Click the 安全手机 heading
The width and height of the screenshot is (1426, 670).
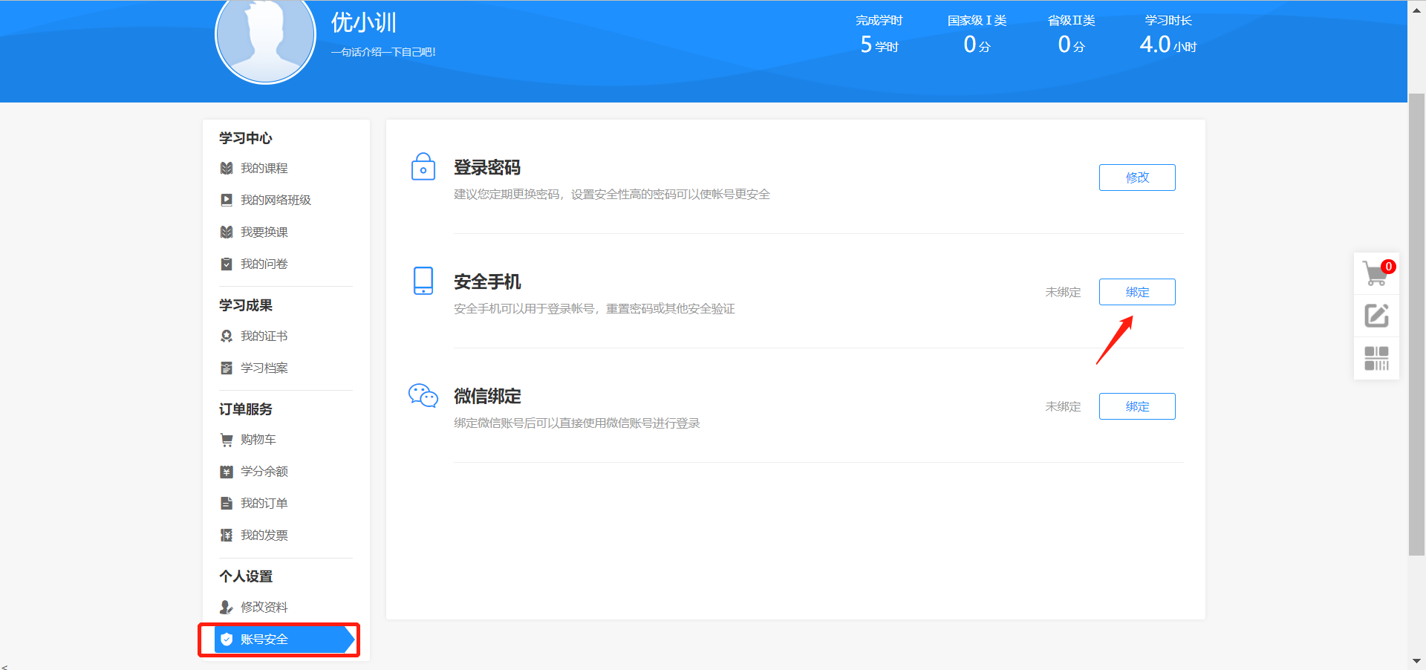pos(487,282)
